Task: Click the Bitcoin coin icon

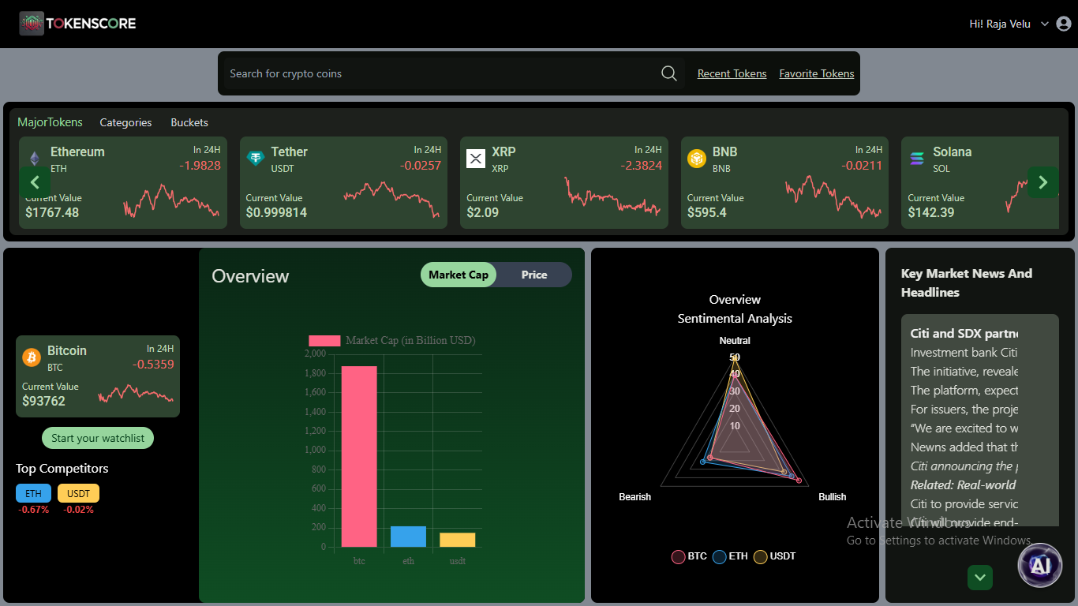Action: coord(32,357)
